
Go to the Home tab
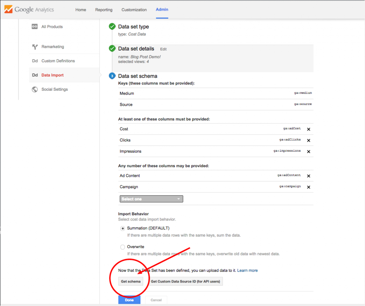pos(81,10)
